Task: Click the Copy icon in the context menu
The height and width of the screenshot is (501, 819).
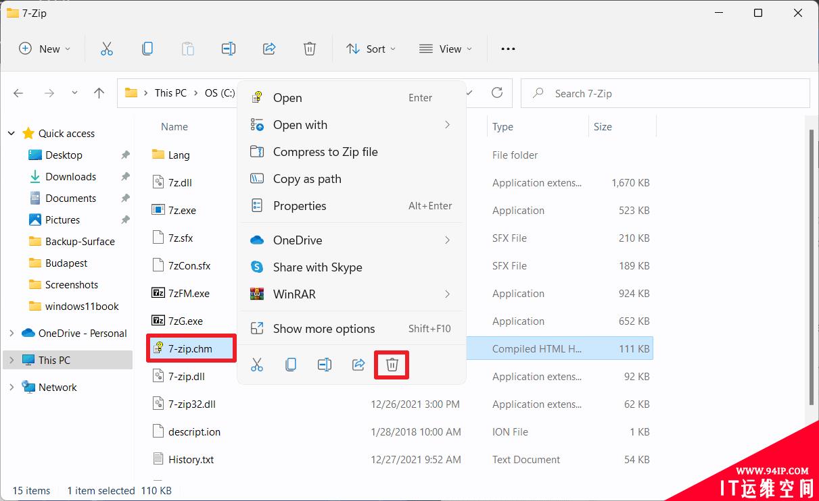Action: point(291,365)
